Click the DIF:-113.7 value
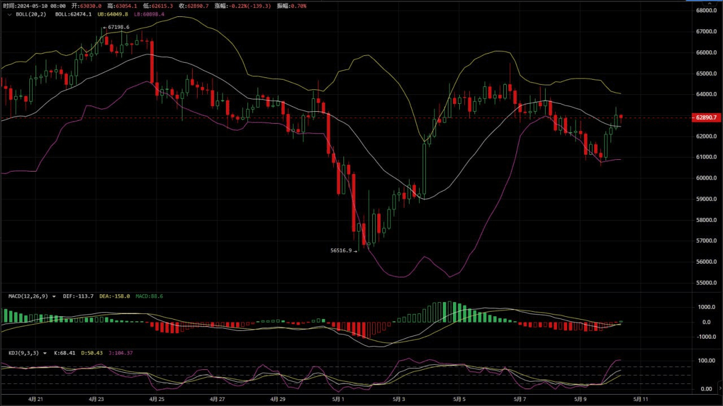 click(78, 296)
